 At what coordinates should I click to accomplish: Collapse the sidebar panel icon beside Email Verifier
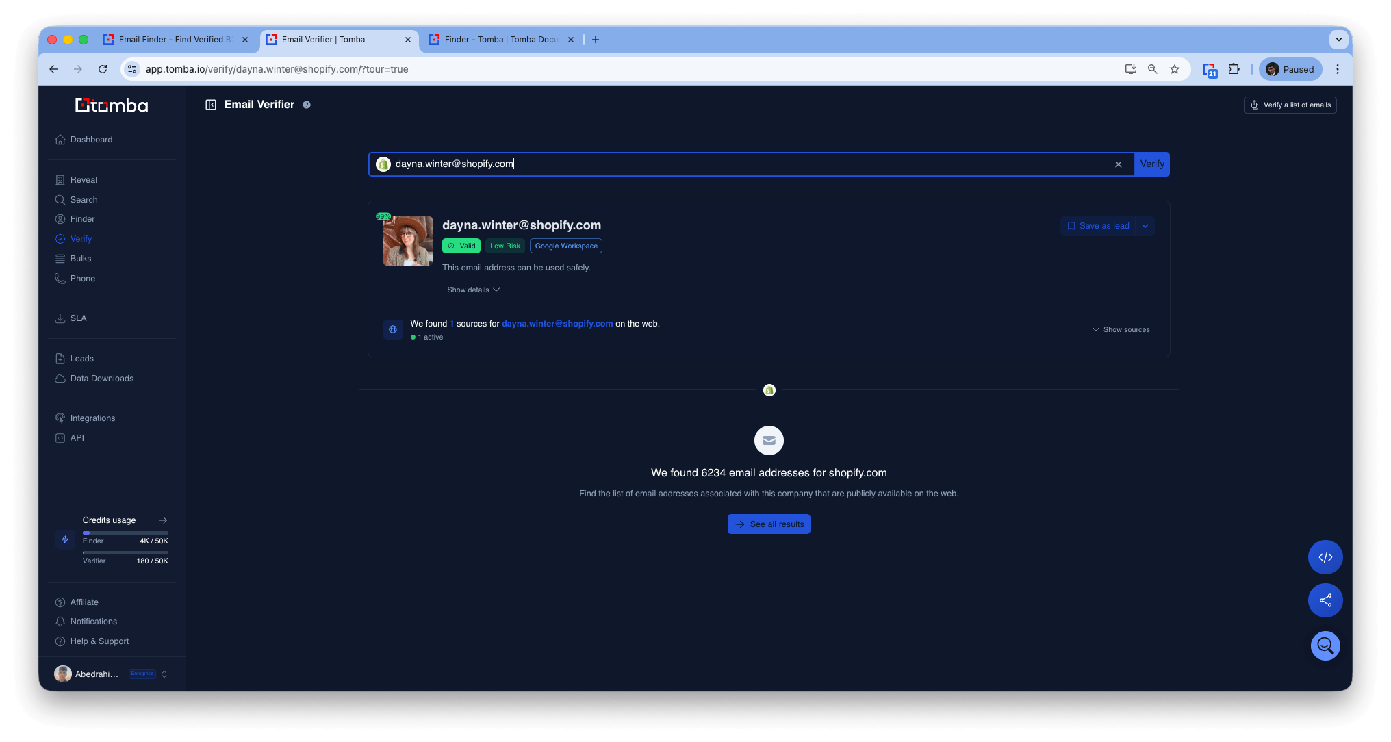pos(211,105)
